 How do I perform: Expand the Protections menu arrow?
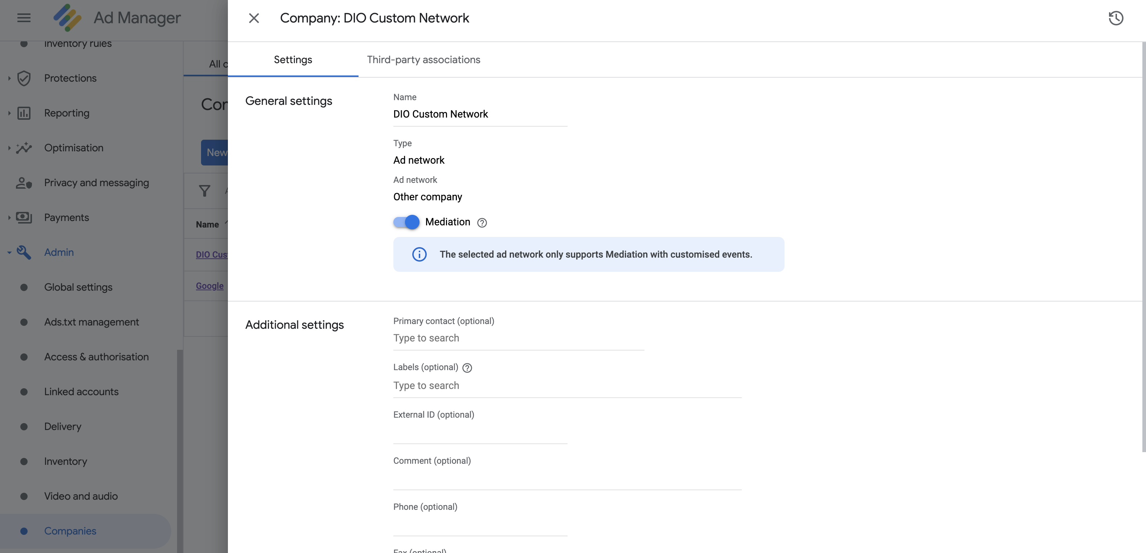[x=9, y=78]
